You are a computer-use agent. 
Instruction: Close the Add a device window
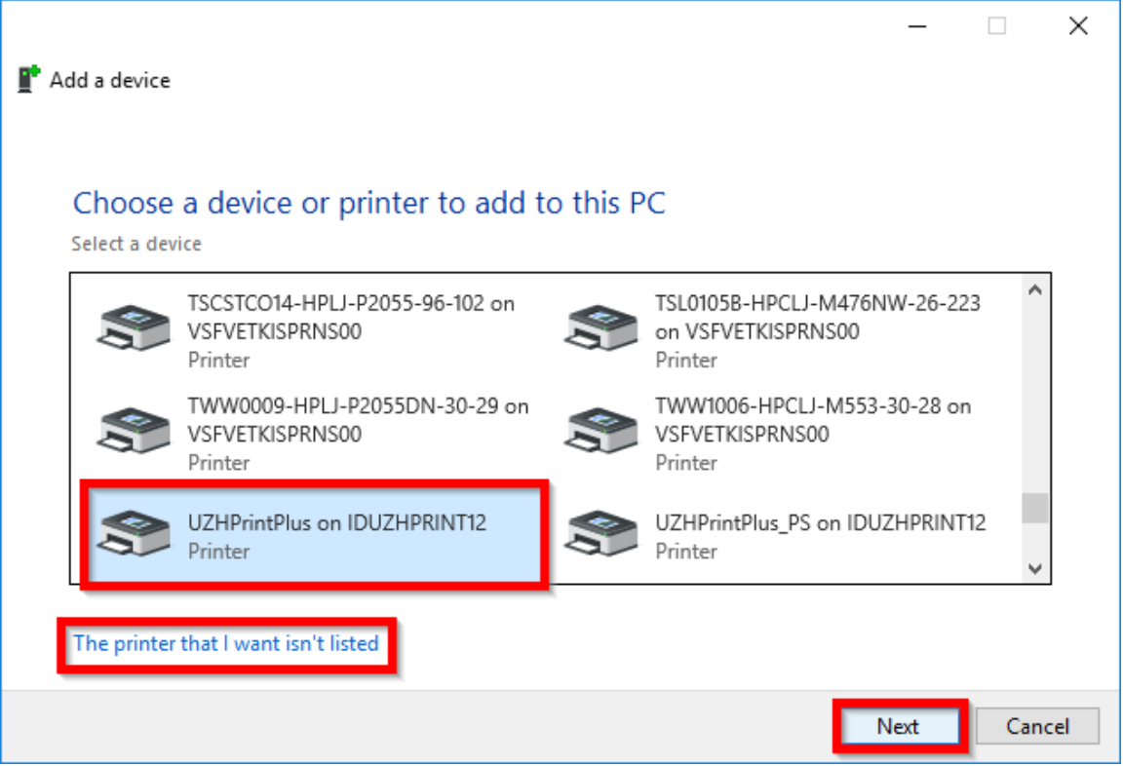(x=1078, y=26)
